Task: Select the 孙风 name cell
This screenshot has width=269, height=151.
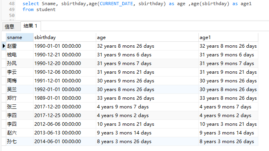Action: [x=20, y=63]
